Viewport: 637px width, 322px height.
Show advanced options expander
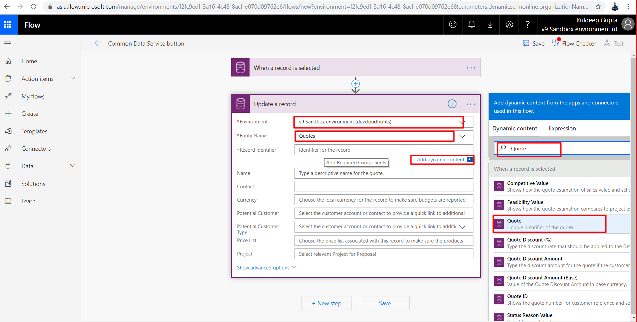(x=267, y=267)
